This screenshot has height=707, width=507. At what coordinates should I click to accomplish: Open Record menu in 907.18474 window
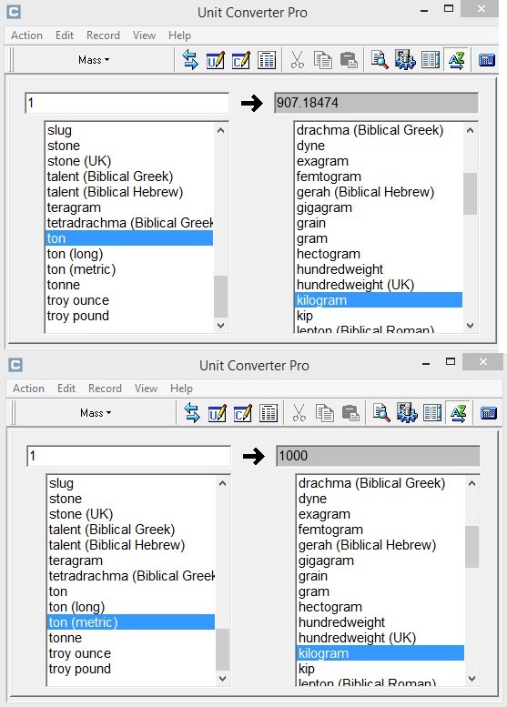point(103,35)
